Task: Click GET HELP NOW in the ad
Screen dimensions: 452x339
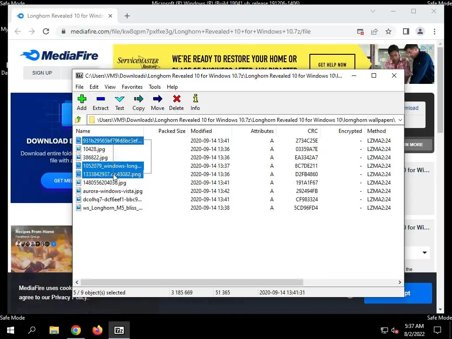Action: tap(332, 64)
